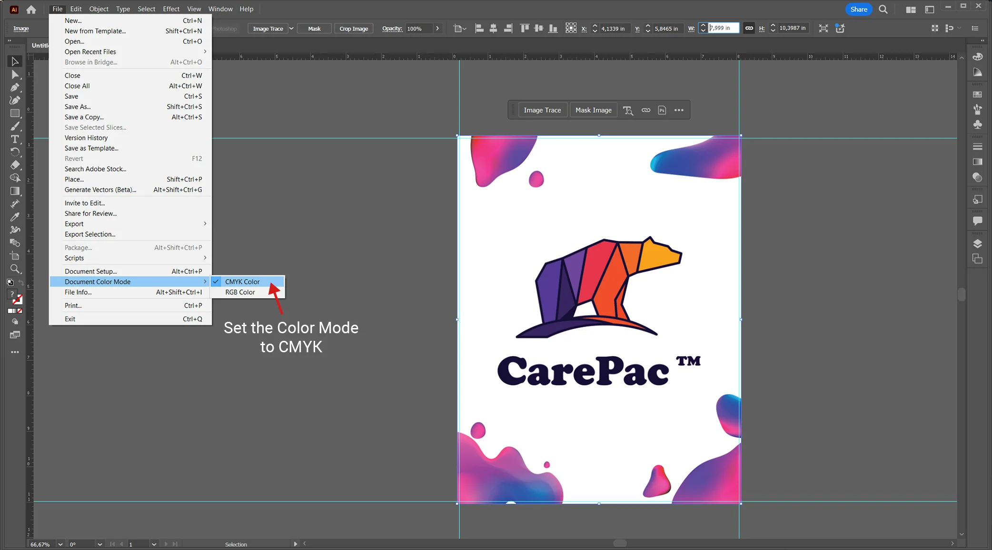Viewport: 992px width, 550px height.
Task: Uncheck the CMYK Color menu option
Action: click(x=242, y=281)
